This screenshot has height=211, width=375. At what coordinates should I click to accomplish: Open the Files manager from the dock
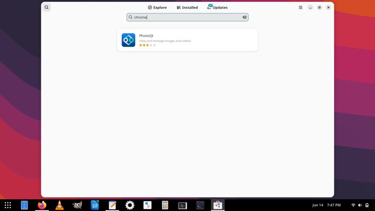pyautogui.click(x=24, y=205)
